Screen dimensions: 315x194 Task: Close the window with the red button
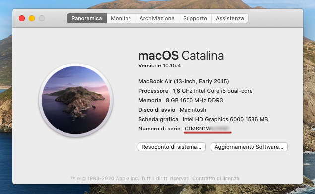click(x=22, y=18)
